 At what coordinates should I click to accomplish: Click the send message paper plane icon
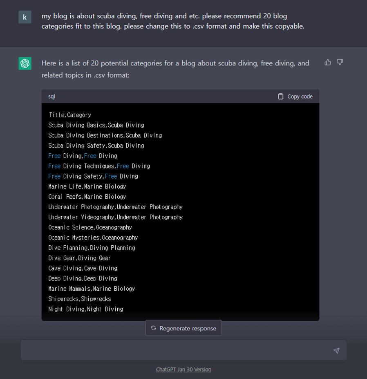[x=336, y=350]
